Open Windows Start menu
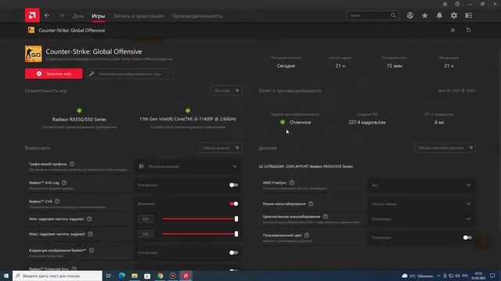 [6, 276]
